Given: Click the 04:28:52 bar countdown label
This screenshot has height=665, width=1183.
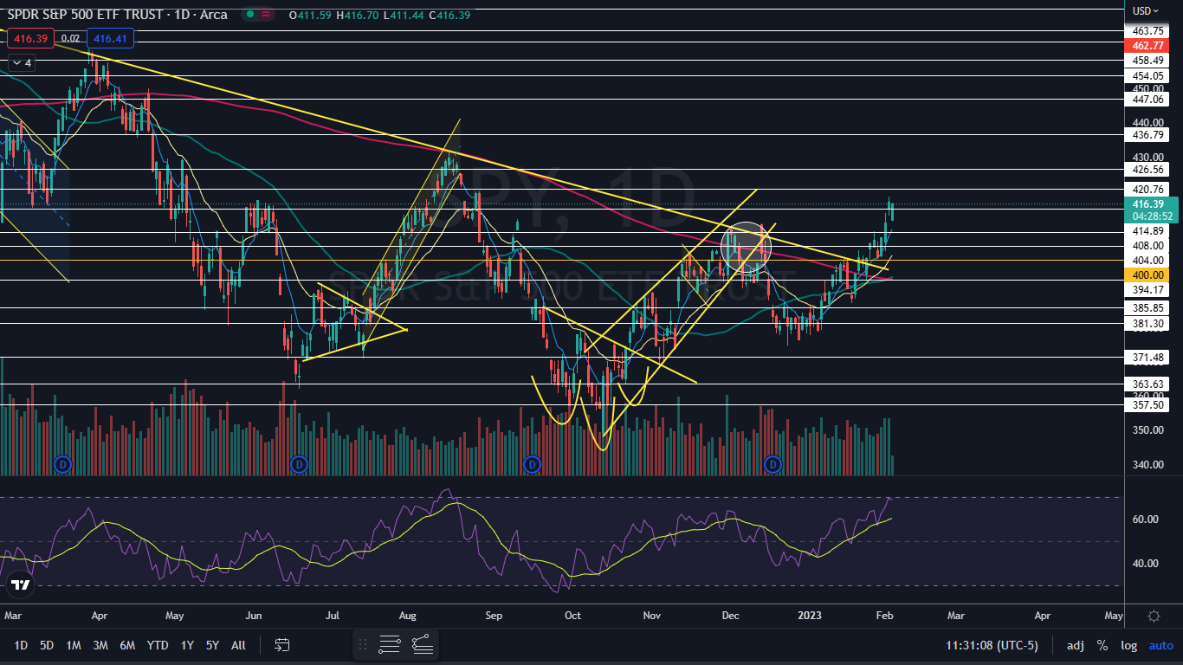Looking at the screenshot, I should point(1151,216).
